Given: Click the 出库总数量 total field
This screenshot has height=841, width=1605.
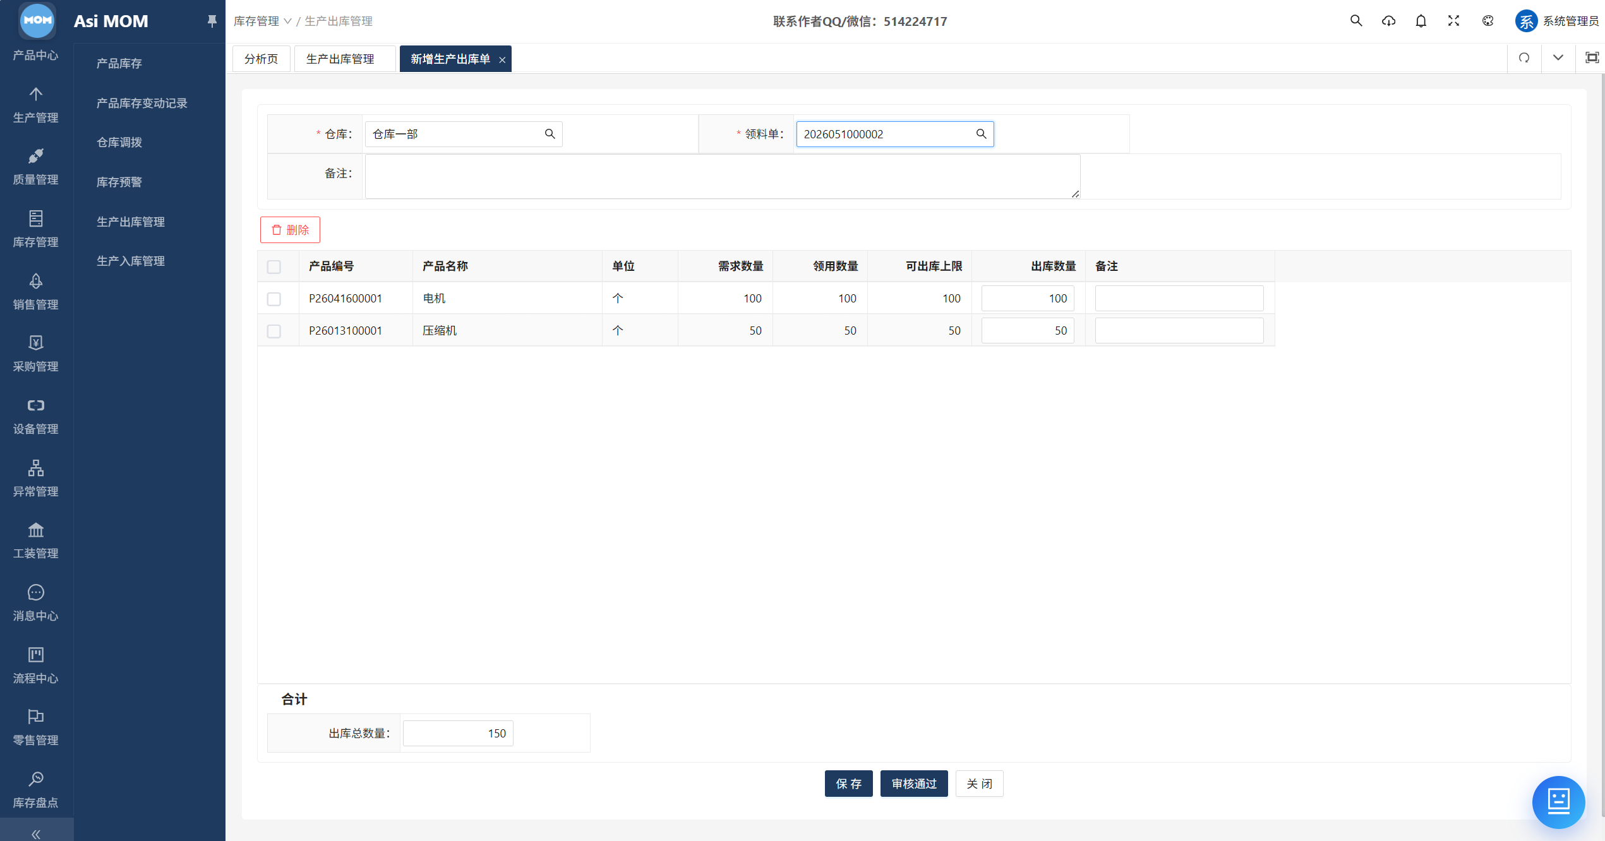Looking at the screenshot, I should [x=458, y=733].
